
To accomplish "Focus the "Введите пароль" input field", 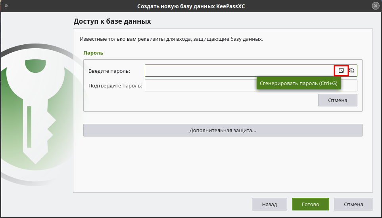I will point(239,70).
